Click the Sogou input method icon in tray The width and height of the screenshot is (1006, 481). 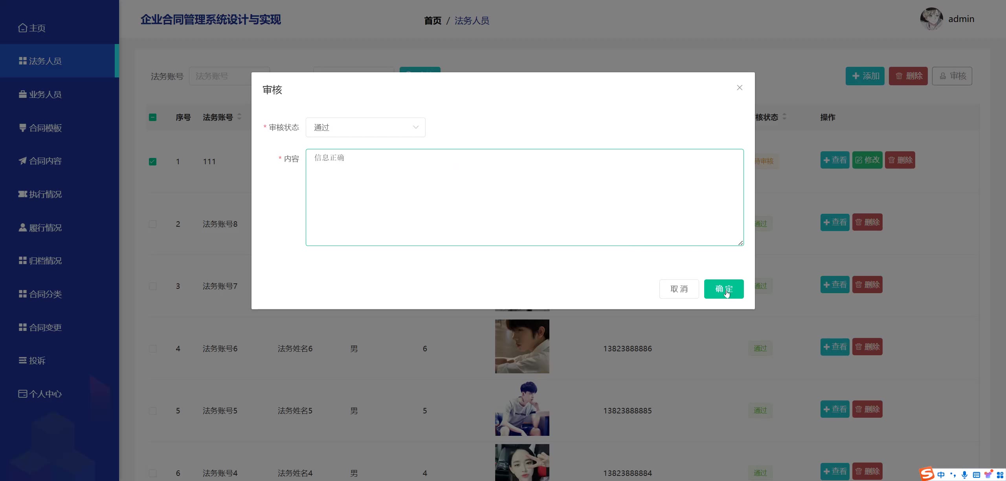coord(927,474)
